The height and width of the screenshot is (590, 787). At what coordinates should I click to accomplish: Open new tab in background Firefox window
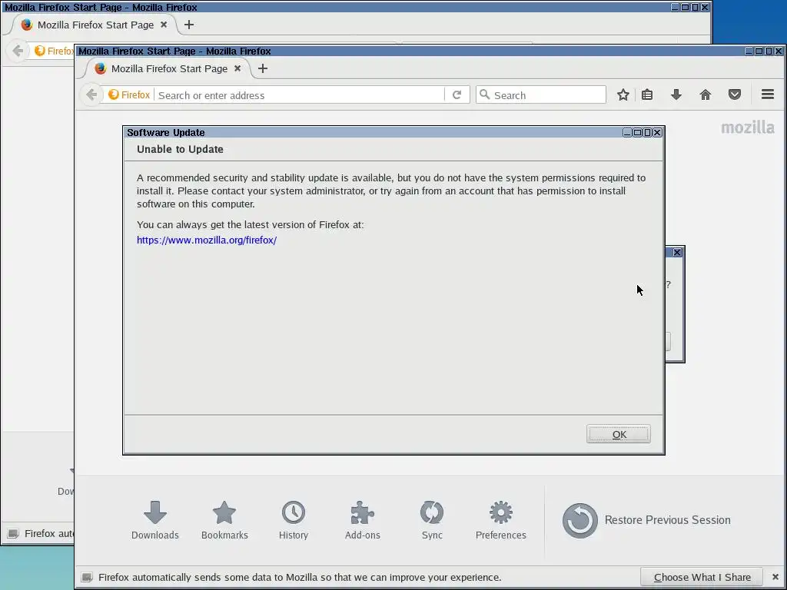click(189, 25)
